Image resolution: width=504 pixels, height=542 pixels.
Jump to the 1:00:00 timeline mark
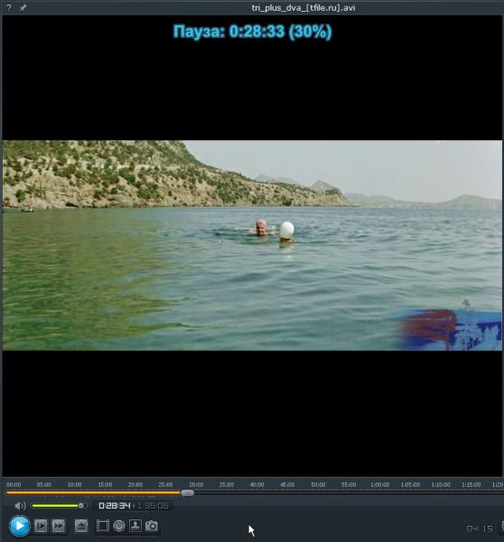(380, 484)
